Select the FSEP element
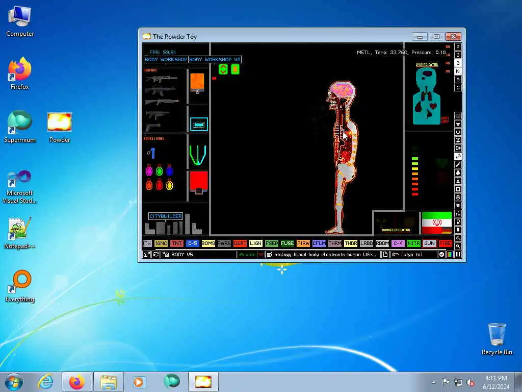The image size is (522, 392). (271, 243)
